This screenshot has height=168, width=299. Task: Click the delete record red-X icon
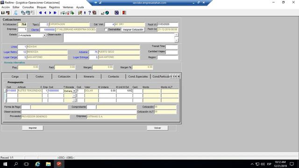pyautogui.click(x=67, y=13)
